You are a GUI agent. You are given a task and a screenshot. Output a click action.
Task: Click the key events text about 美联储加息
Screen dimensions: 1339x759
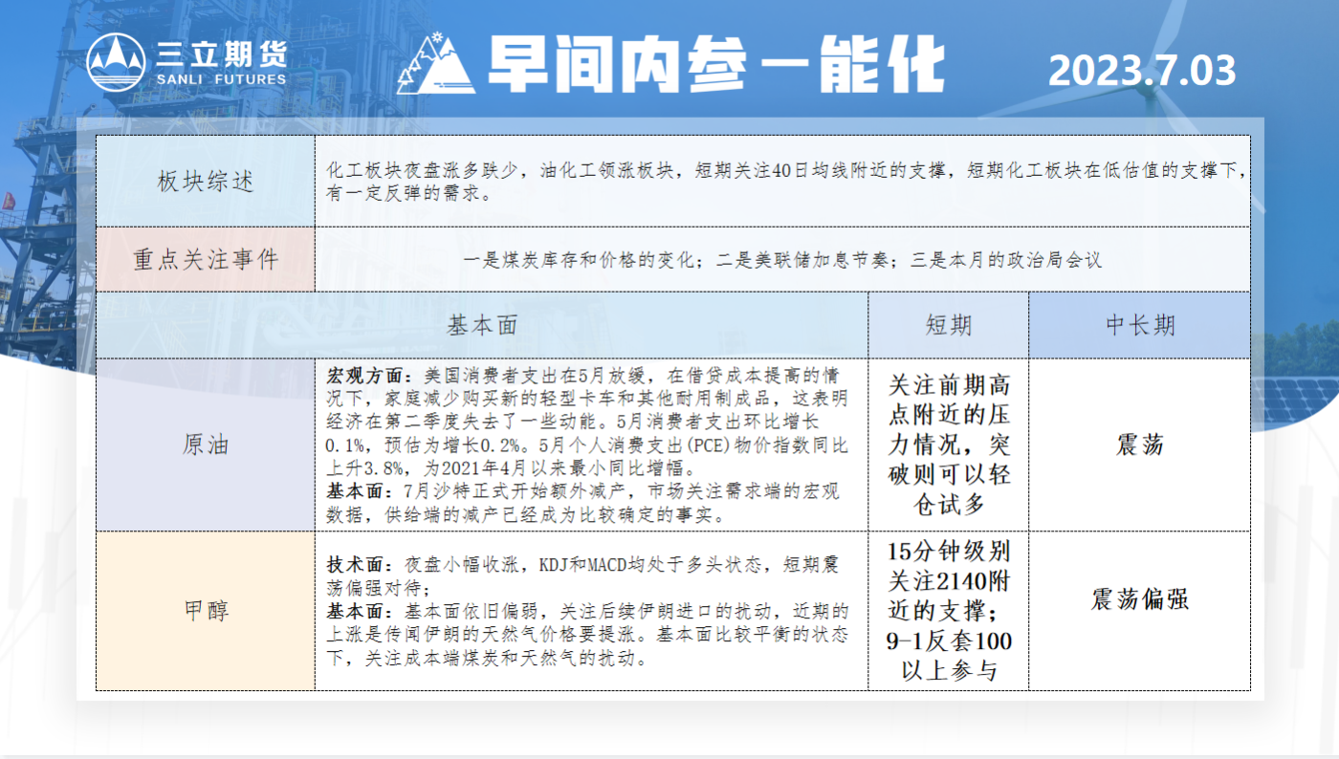coord(782,259)
